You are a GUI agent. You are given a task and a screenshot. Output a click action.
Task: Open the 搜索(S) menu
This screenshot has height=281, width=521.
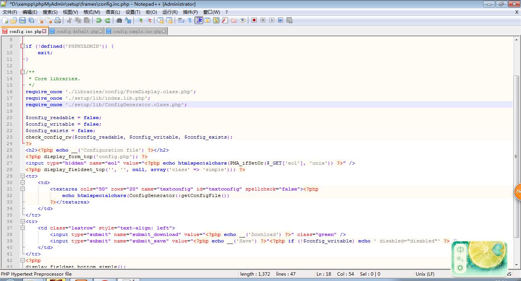(50, 12)
